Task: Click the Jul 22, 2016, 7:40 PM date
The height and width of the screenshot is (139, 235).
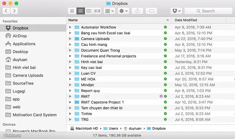Action: 193,39
